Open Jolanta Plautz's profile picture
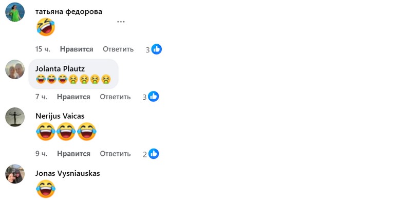 coord(15,69)
